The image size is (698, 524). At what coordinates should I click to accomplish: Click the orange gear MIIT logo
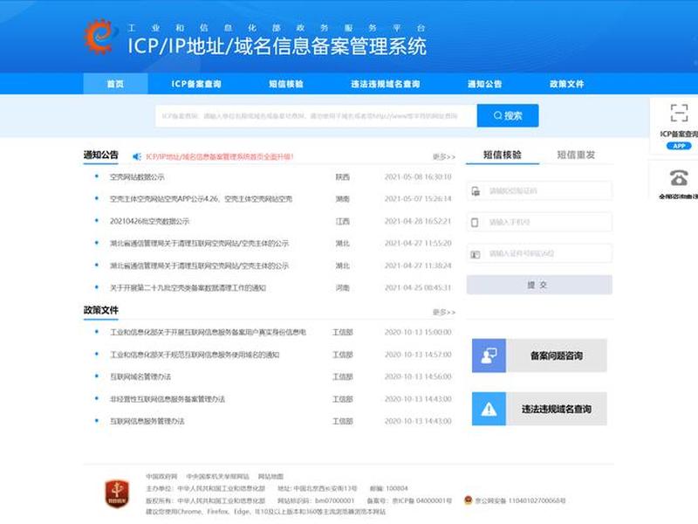tap(100, 36)
